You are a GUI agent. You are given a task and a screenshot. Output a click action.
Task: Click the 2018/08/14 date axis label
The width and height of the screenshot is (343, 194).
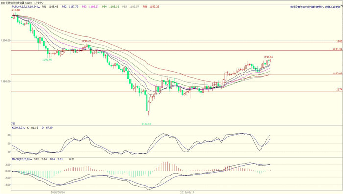[x=58, y=192]
